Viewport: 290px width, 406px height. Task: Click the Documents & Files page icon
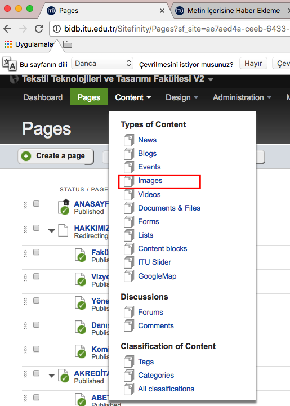click(129, 208)
